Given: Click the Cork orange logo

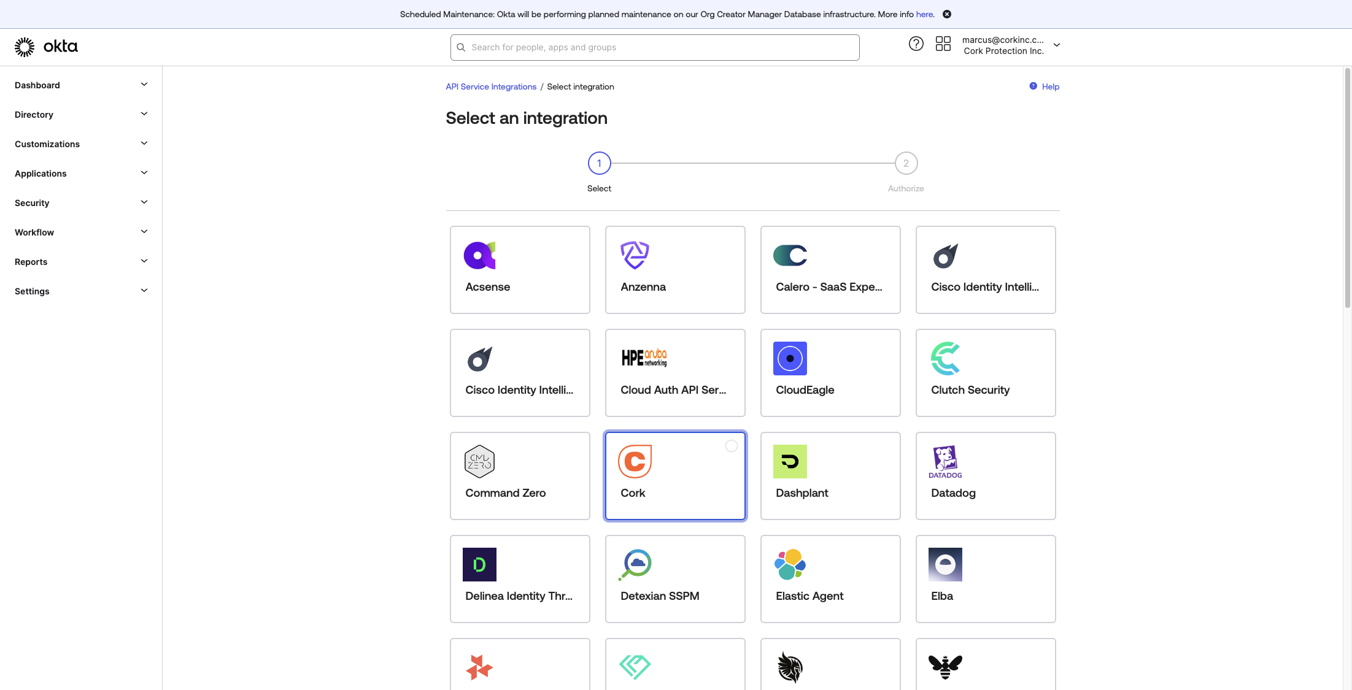Looking at the screenshot, I should tap(635, 461).
